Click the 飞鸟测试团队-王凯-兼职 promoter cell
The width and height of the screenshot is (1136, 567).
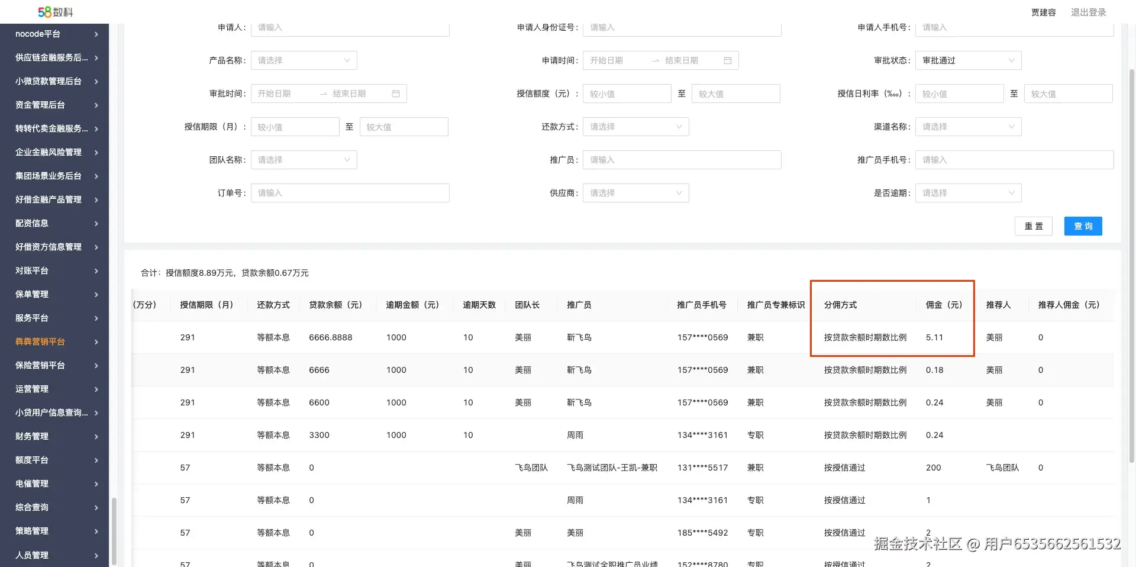612,468
